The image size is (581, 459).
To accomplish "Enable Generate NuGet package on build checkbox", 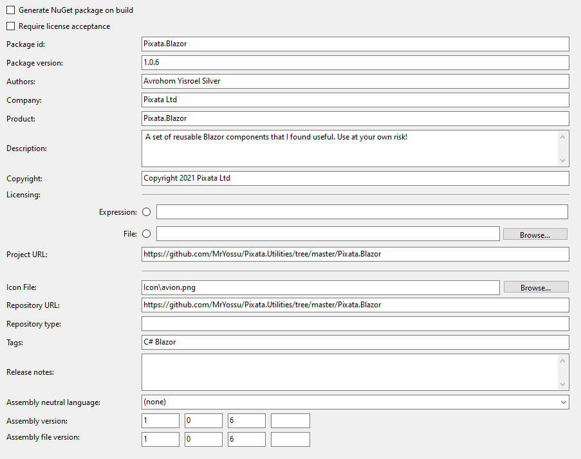I will tap(11, 10).
